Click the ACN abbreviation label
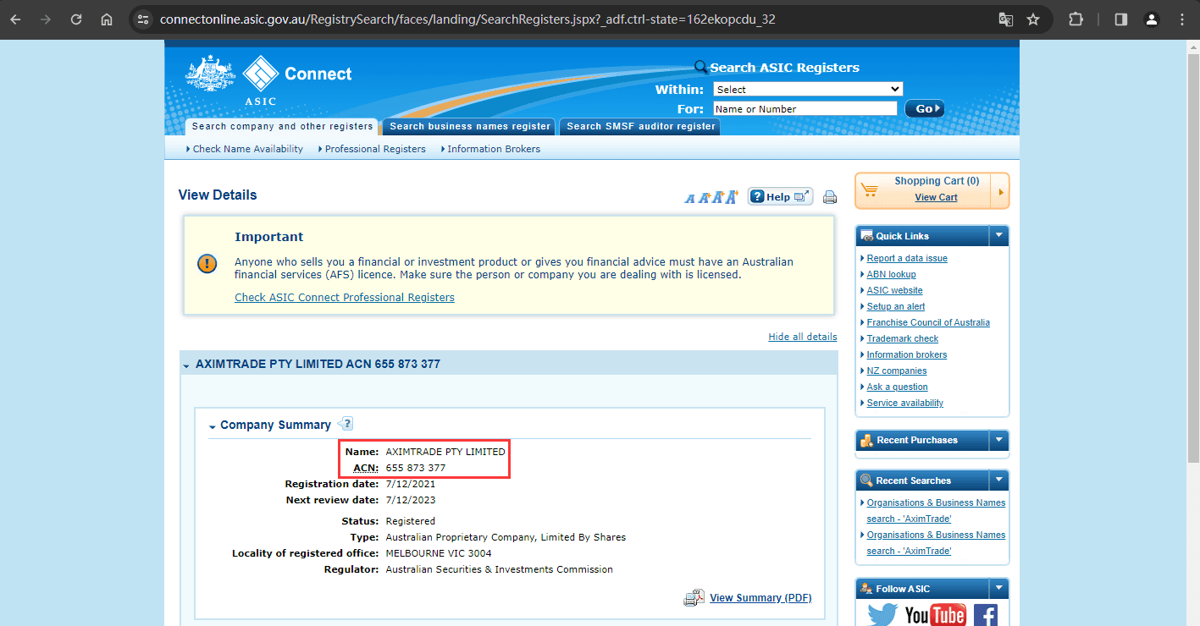 pyautogui.click(x=366, y=468)
